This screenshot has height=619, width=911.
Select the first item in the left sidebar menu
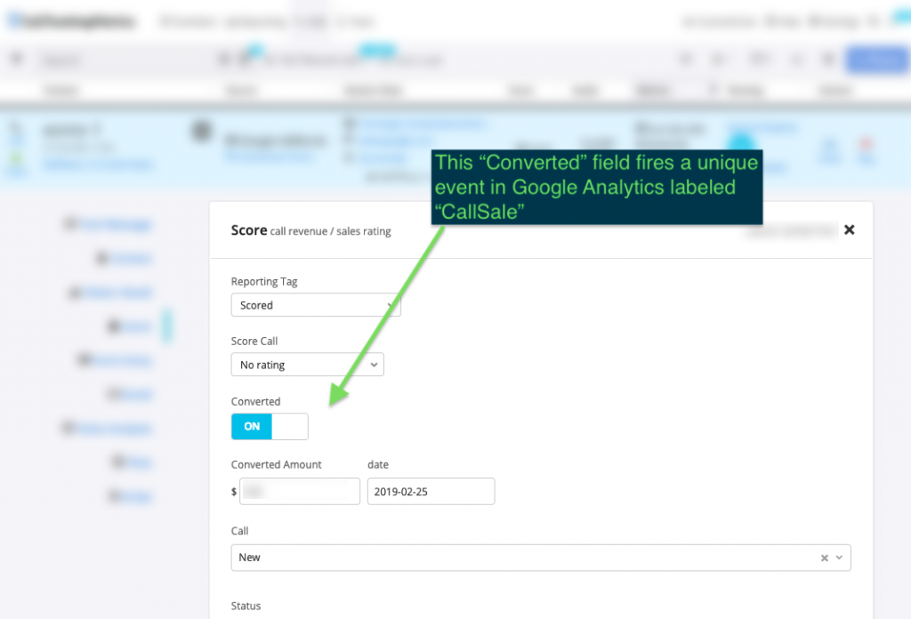click(x=107, y=224)
